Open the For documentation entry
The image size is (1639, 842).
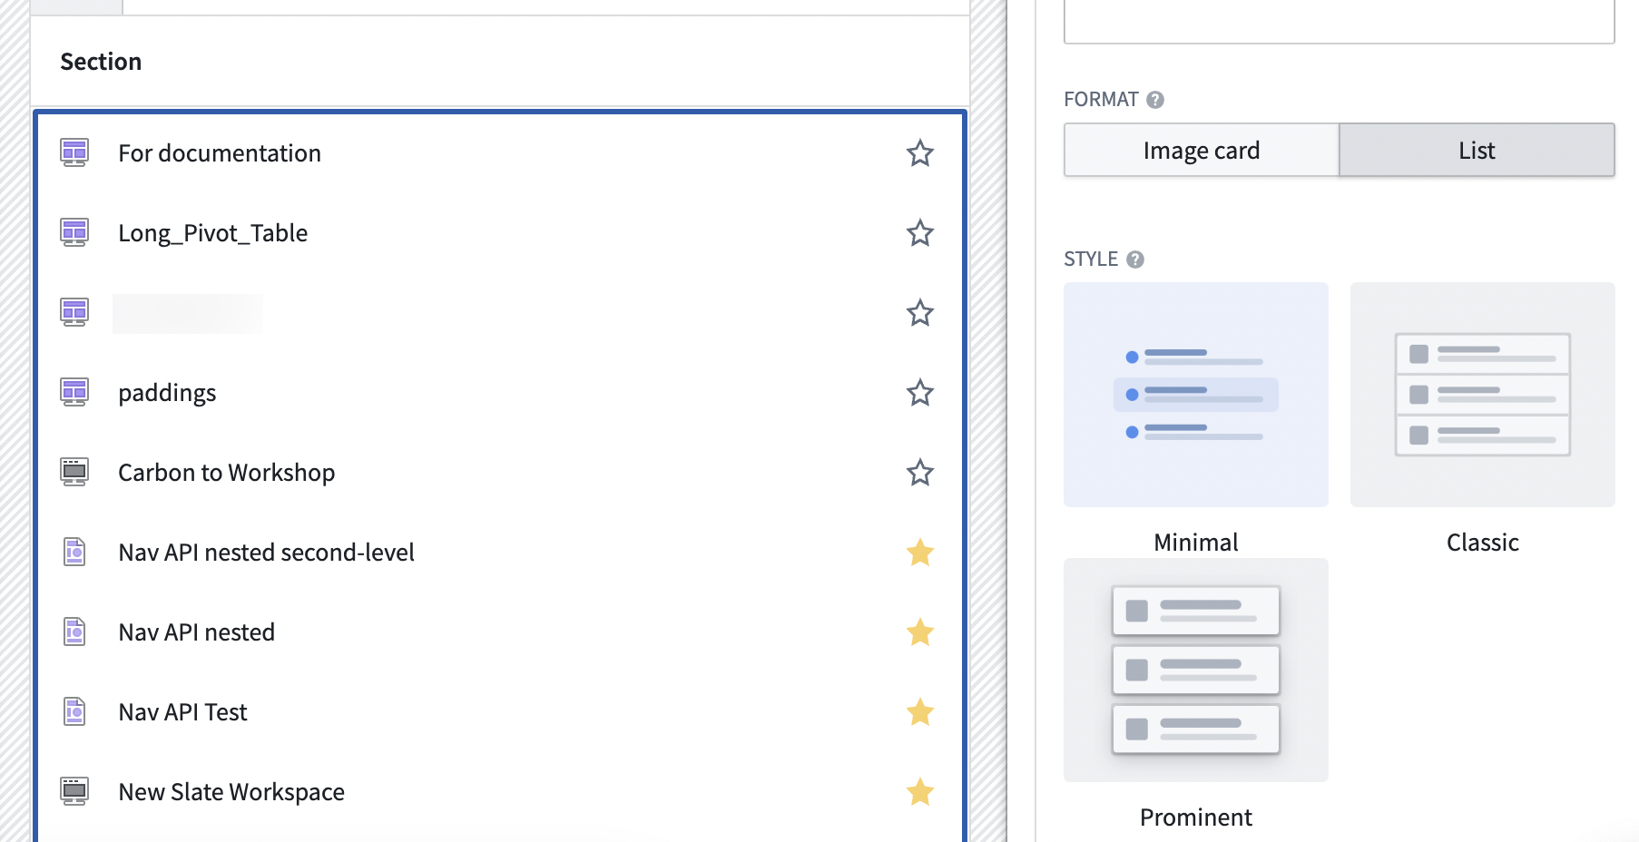point(220,153)
